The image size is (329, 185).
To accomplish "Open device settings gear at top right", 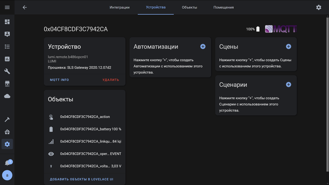I will click(318, 8).
